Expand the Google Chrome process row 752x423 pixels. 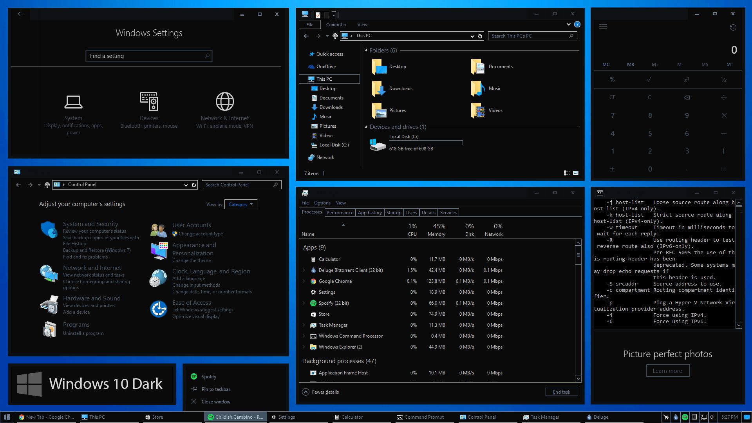[304, 281]
